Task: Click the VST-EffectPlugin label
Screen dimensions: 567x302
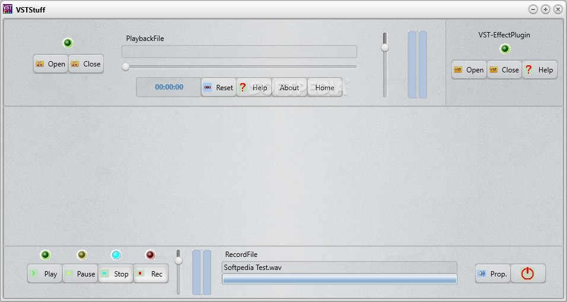Action: point(504,35)
